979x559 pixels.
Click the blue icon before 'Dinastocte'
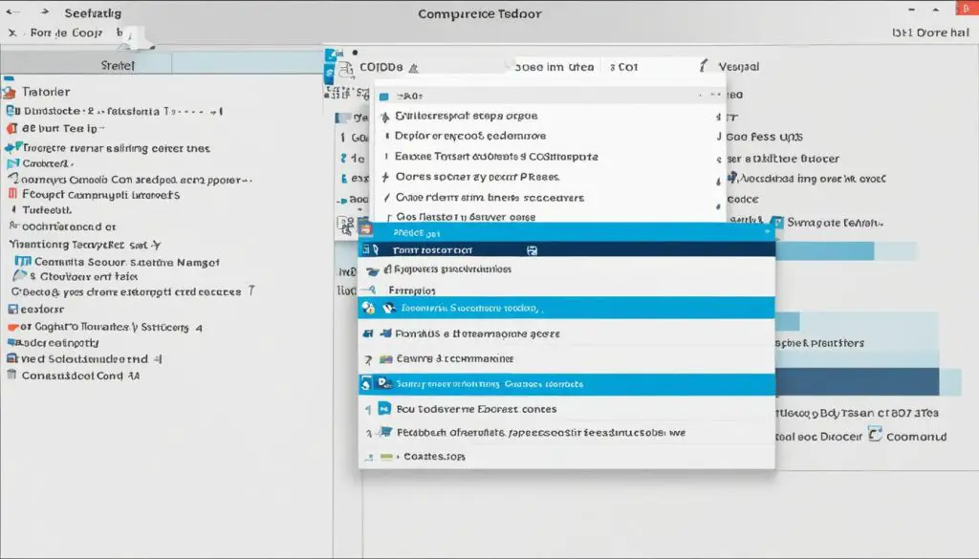pos(11,111)
